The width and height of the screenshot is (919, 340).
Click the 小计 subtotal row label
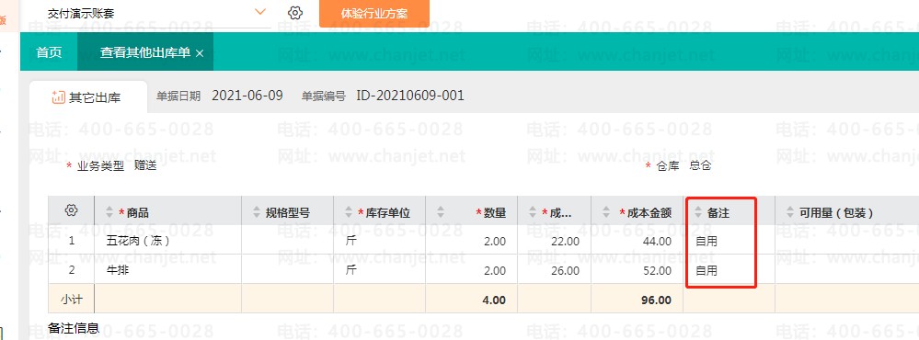pyautogui.click(x=72, y=300)
